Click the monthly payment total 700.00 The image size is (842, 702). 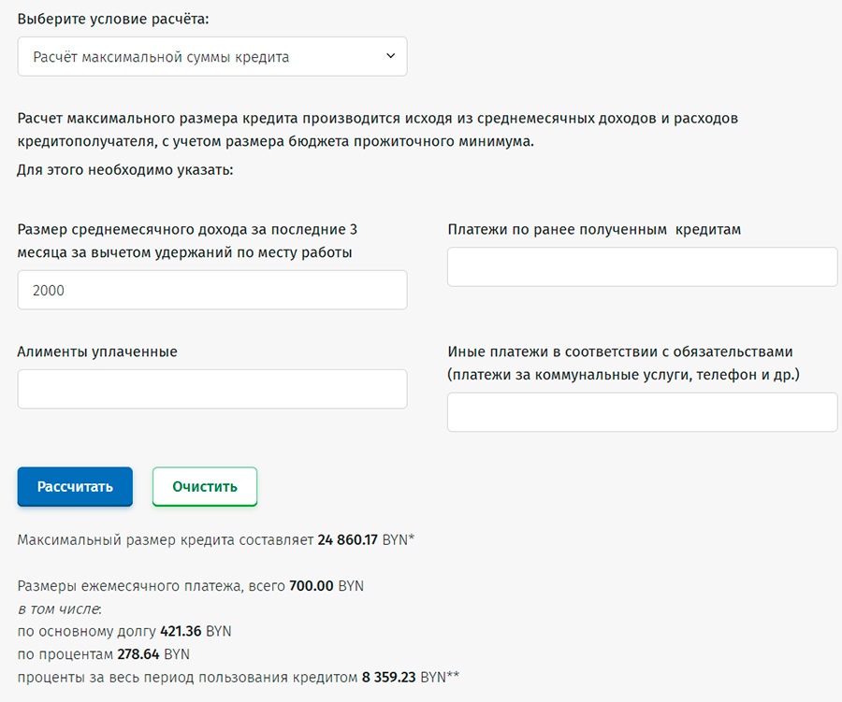click(x=311, y=587)
